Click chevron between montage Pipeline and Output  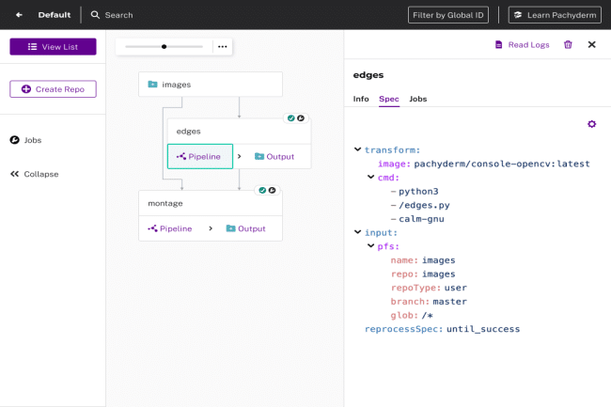click(211, 228)
